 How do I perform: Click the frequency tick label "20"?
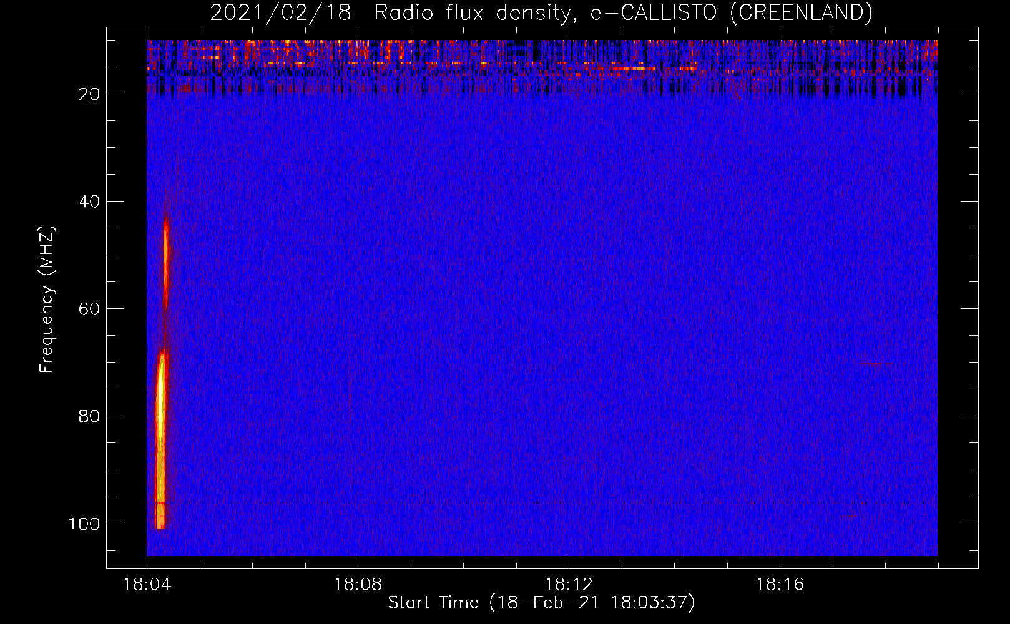[x=89, y=94]
